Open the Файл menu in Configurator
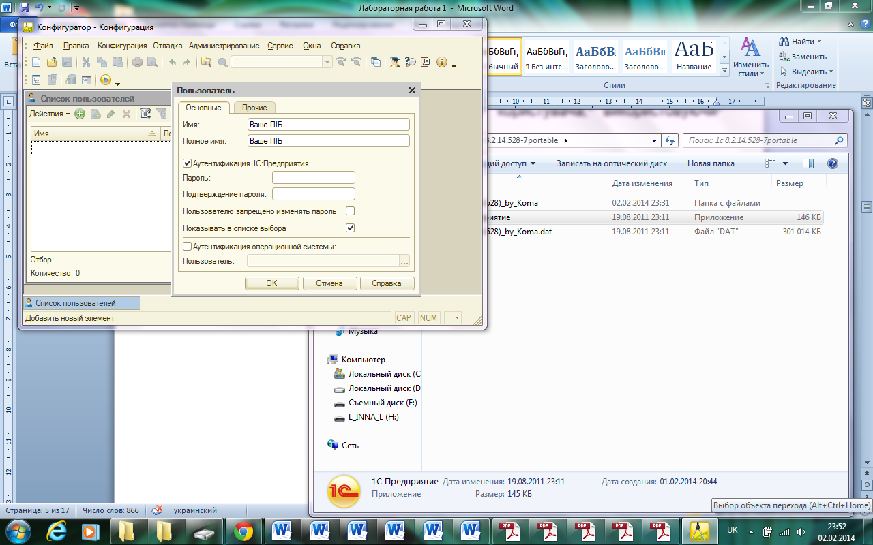873x545 pixels. click(x=43, y=46)
